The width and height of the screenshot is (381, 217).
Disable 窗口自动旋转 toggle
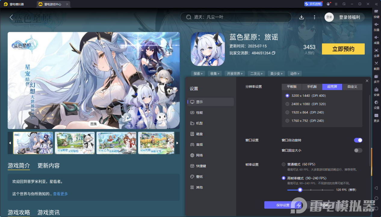(358, 140)
